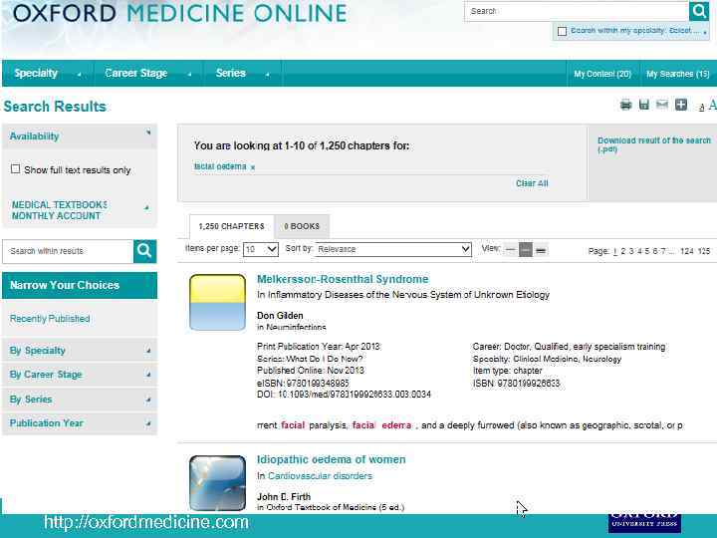Open My Content (20)
Viewport: 717px width, 538px height.
(602, 74)
